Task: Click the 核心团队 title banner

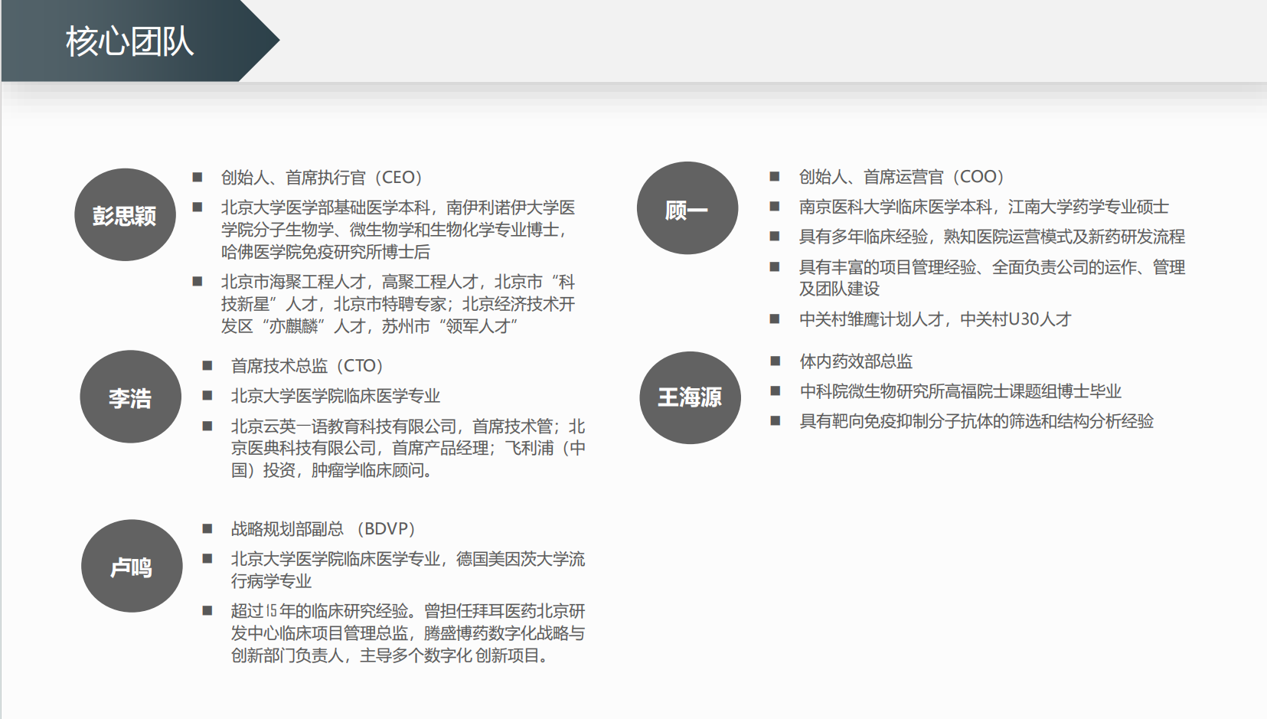Action: click(x=129, y=41)
